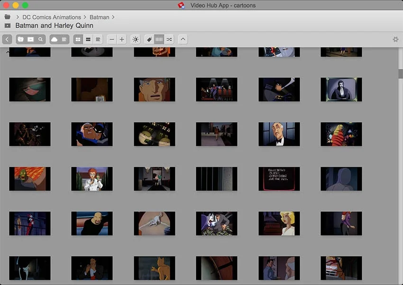
Task: Open the settings gear on the right
Action: pyautogui.click(x=395, y=39)
